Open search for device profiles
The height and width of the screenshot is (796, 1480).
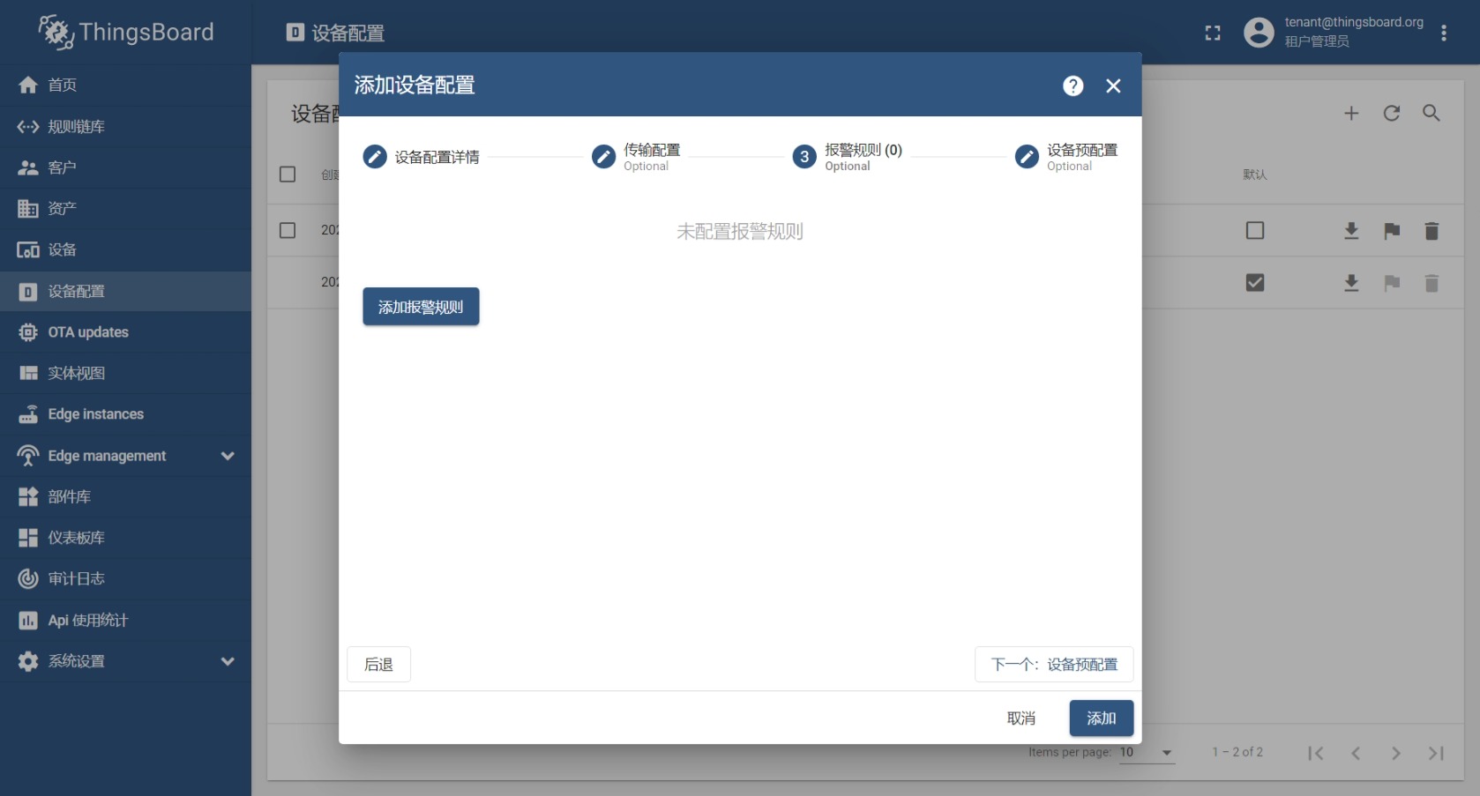1432,113
